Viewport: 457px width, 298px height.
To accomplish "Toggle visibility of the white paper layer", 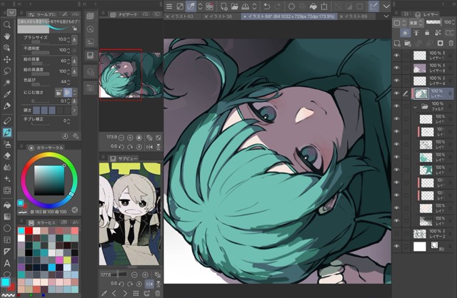I will pyautogui.click(x=396, y=246).
